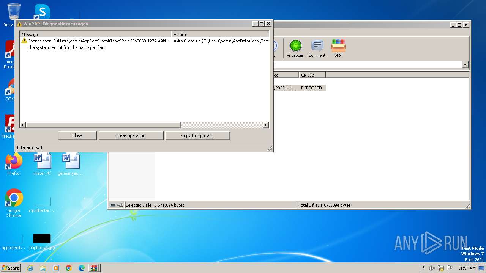Click the Close button in Diagnostic messages
The width and height of the screenshot is (486, 273).
tap(77, 135)
